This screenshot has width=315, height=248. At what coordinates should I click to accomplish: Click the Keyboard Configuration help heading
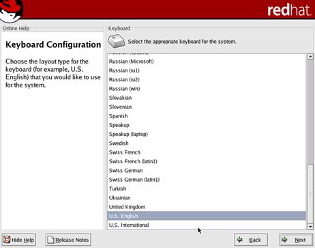click(53, 44)
